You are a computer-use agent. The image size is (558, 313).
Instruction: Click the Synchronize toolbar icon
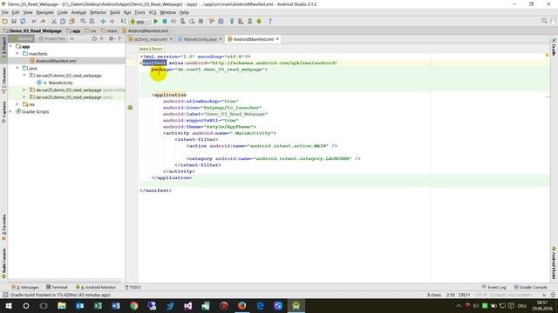click(x=23, y=21)
